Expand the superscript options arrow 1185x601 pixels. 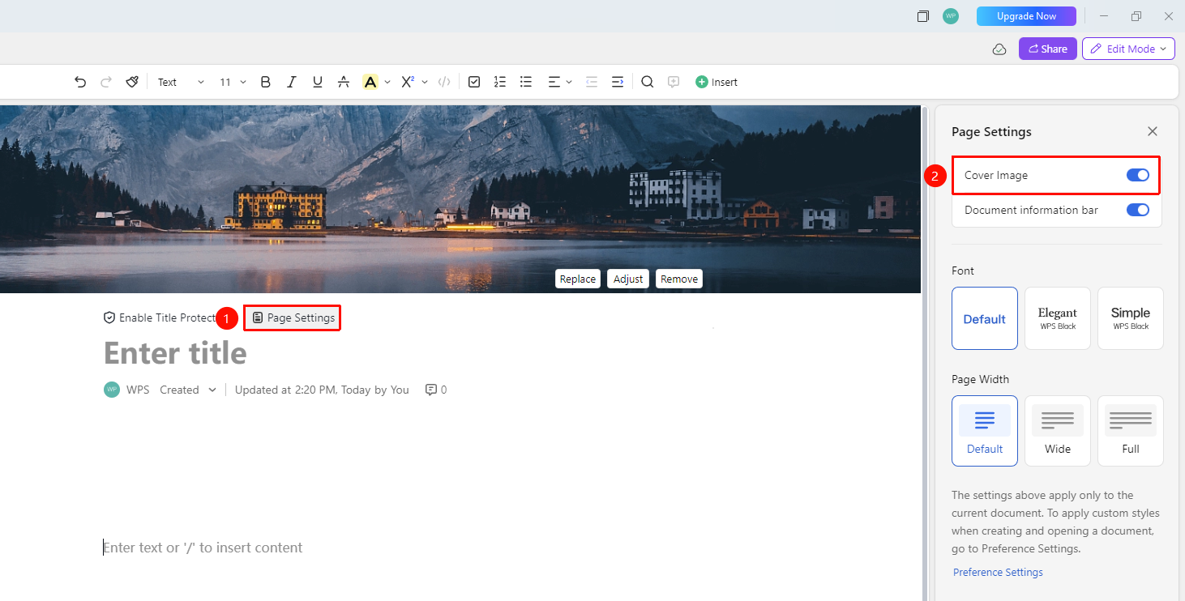425,82
